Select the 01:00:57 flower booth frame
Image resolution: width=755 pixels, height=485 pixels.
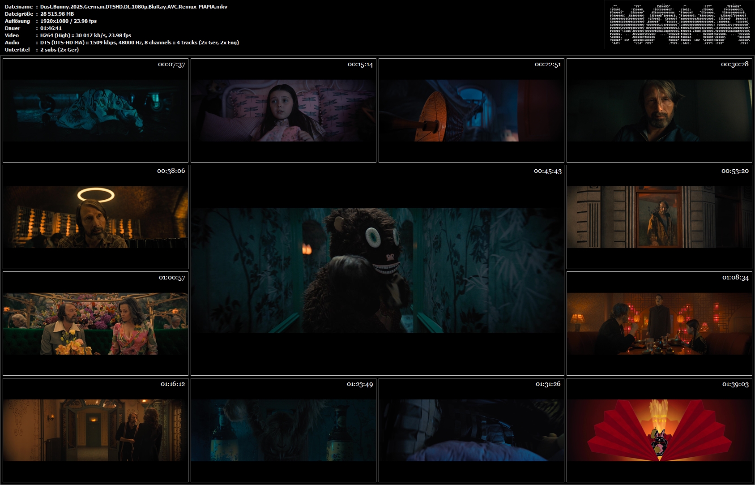[95, 323]
